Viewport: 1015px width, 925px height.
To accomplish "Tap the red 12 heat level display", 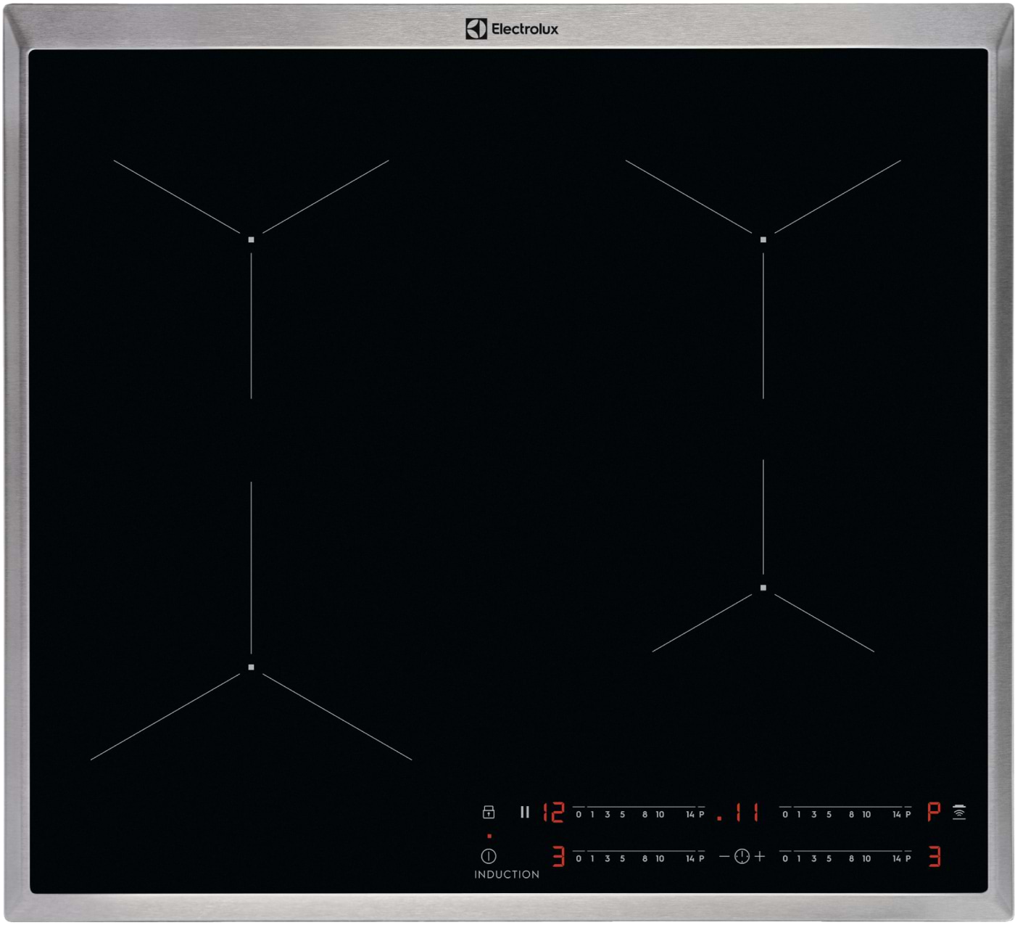I will coord(554,812).
